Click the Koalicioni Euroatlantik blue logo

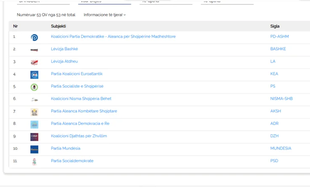click(34, 75)
